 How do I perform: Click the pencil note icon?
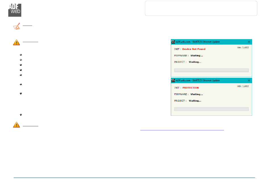(x=17, y=26)
